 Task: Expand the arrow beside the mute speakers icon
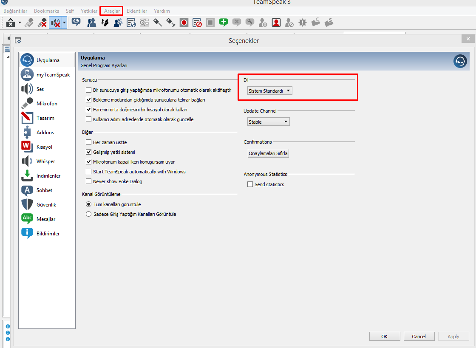pos(64,23)
